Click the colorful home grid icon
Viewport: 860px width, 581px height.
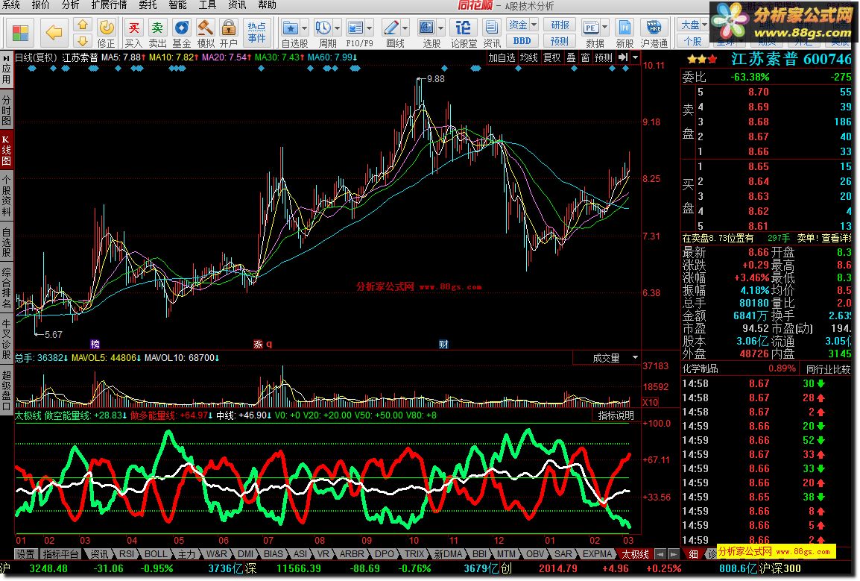[x=20, y=33]
